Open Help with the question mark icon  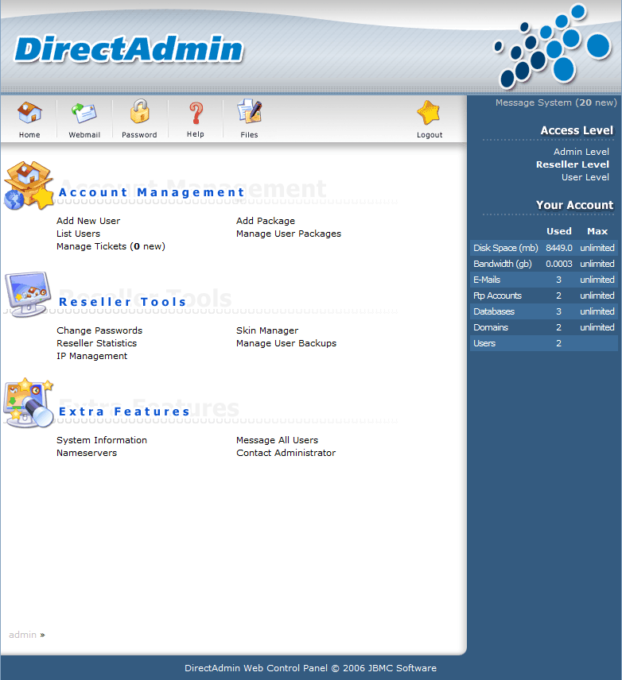click(196, 113)
